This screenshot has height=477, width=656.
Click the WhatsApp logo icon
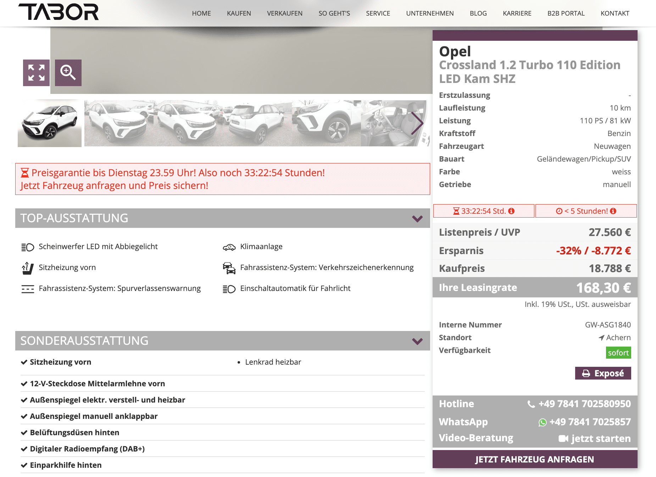coord(543,422)
